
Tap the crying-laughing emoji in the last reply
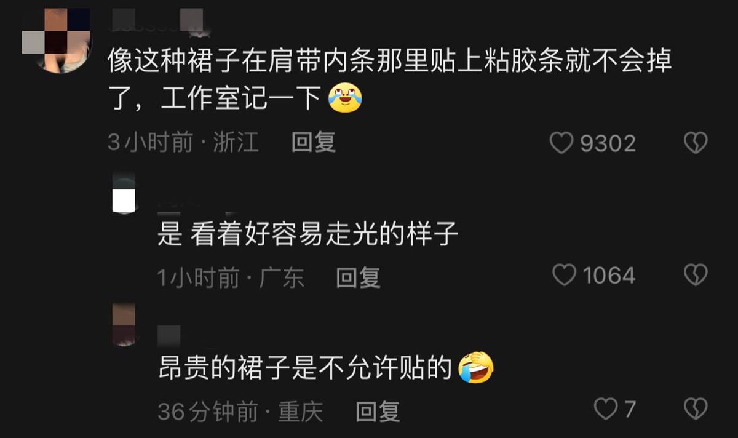click(x=477, y=367)
